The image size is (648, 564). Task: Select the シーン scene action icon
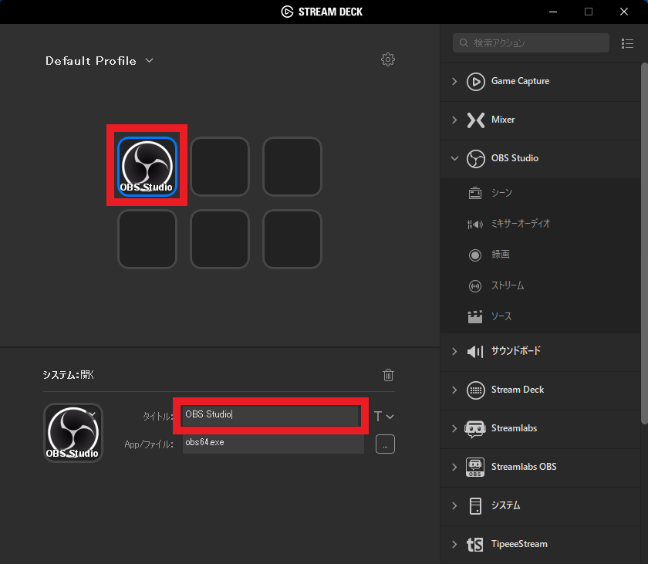click(475, 193)
